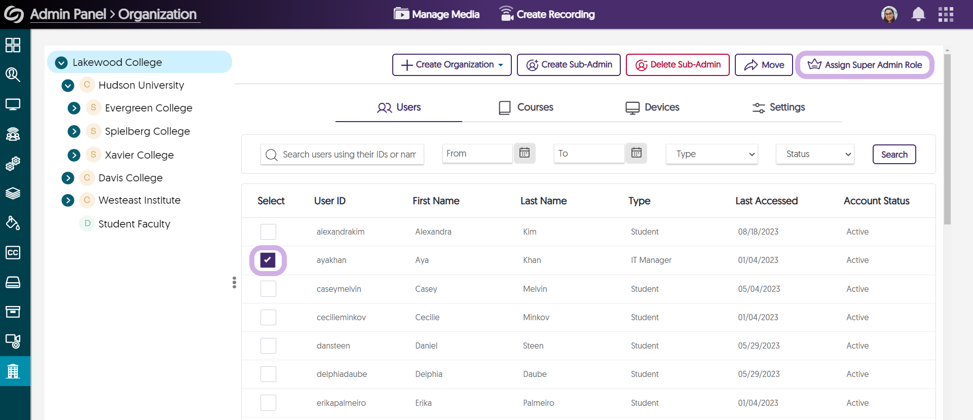Click the Organization building sidebar icon
The image size is (973, 420).
click(13, 371)
